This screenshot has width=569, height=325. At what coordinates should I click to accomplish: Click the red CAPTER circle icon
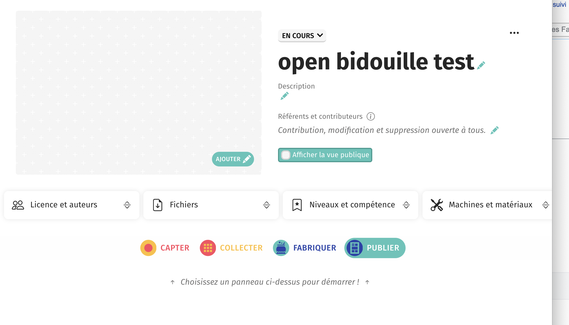tap(148, 248)
